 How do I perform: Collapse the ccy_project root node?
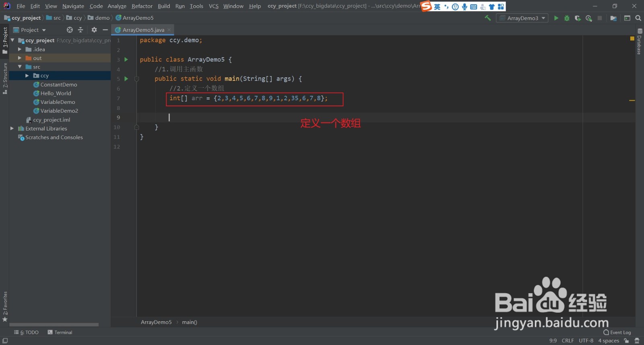(12, 40)
